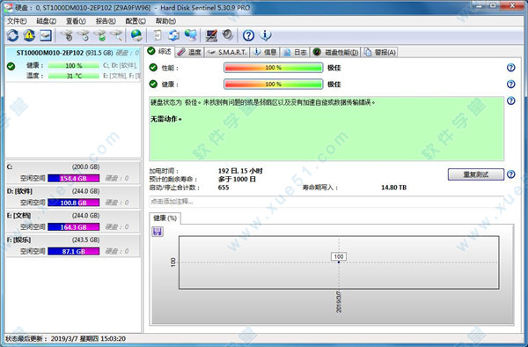Click the network computers toolbar icon

click(191, 35)
